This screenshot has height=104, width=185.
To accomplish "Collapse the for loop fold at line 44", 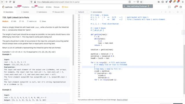I will [81, 63].
